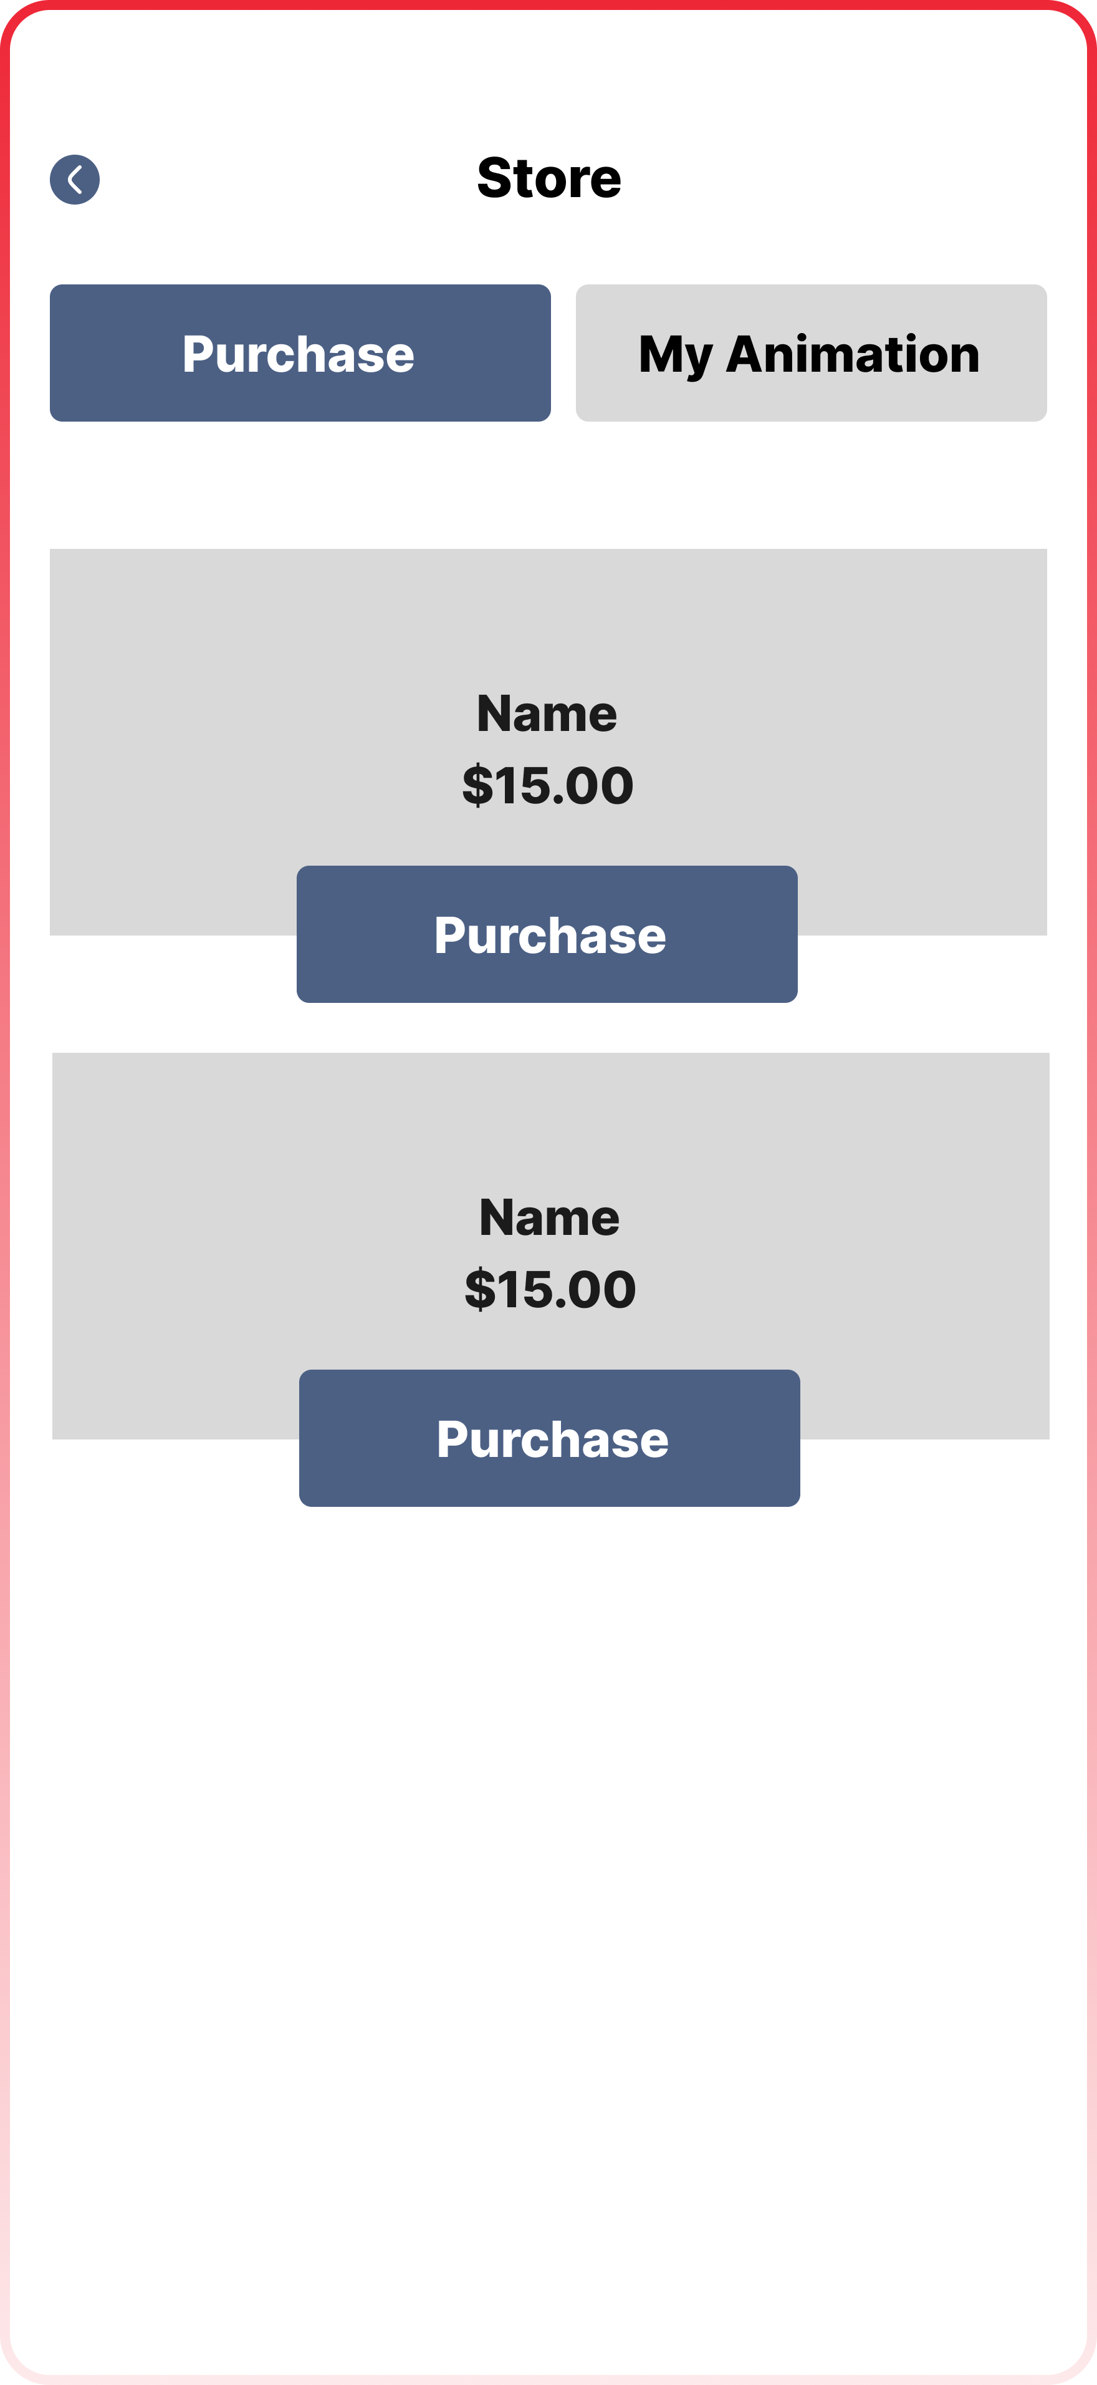View owned items via My Animation

coord(810,354)
